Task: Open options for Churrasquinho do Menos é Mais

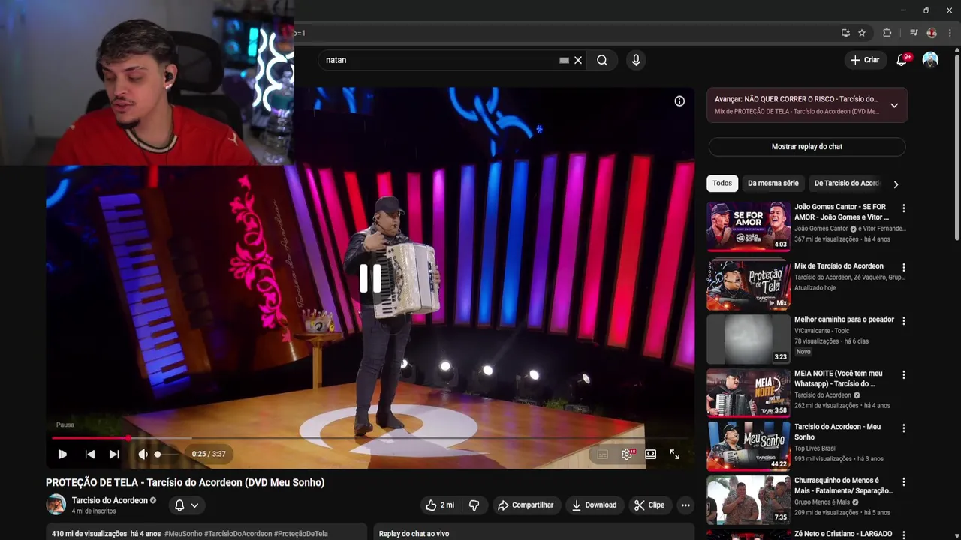Action: [x=904, y=481]
